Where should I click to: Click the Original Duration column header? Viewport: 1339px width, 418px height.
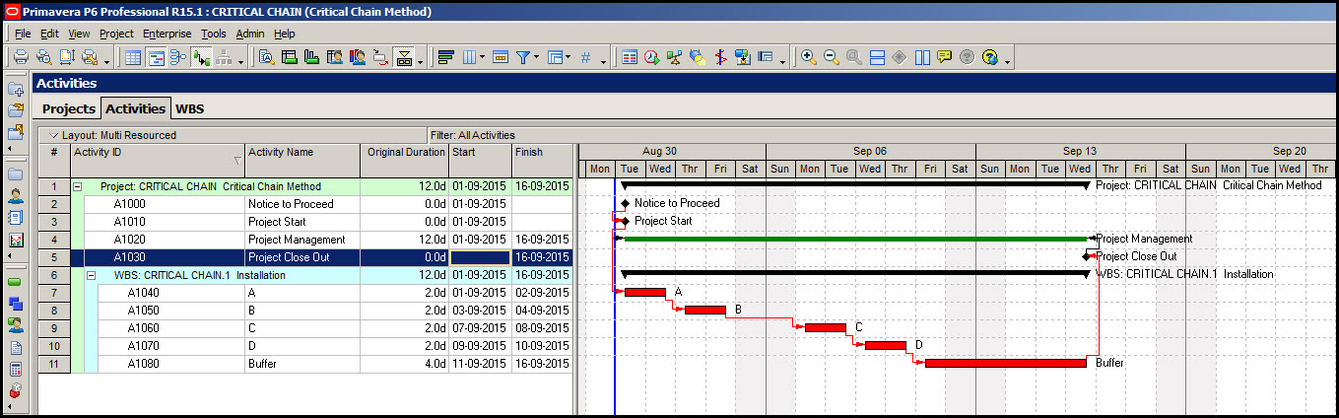[404, 160]
